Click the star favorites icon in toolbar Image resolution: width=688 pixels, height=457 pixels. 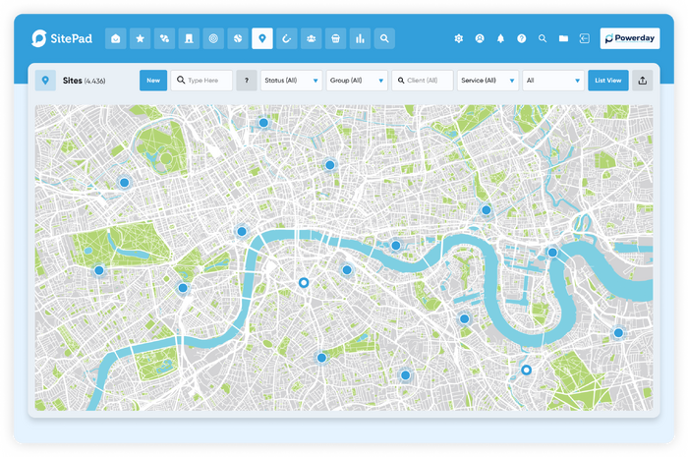141,38
